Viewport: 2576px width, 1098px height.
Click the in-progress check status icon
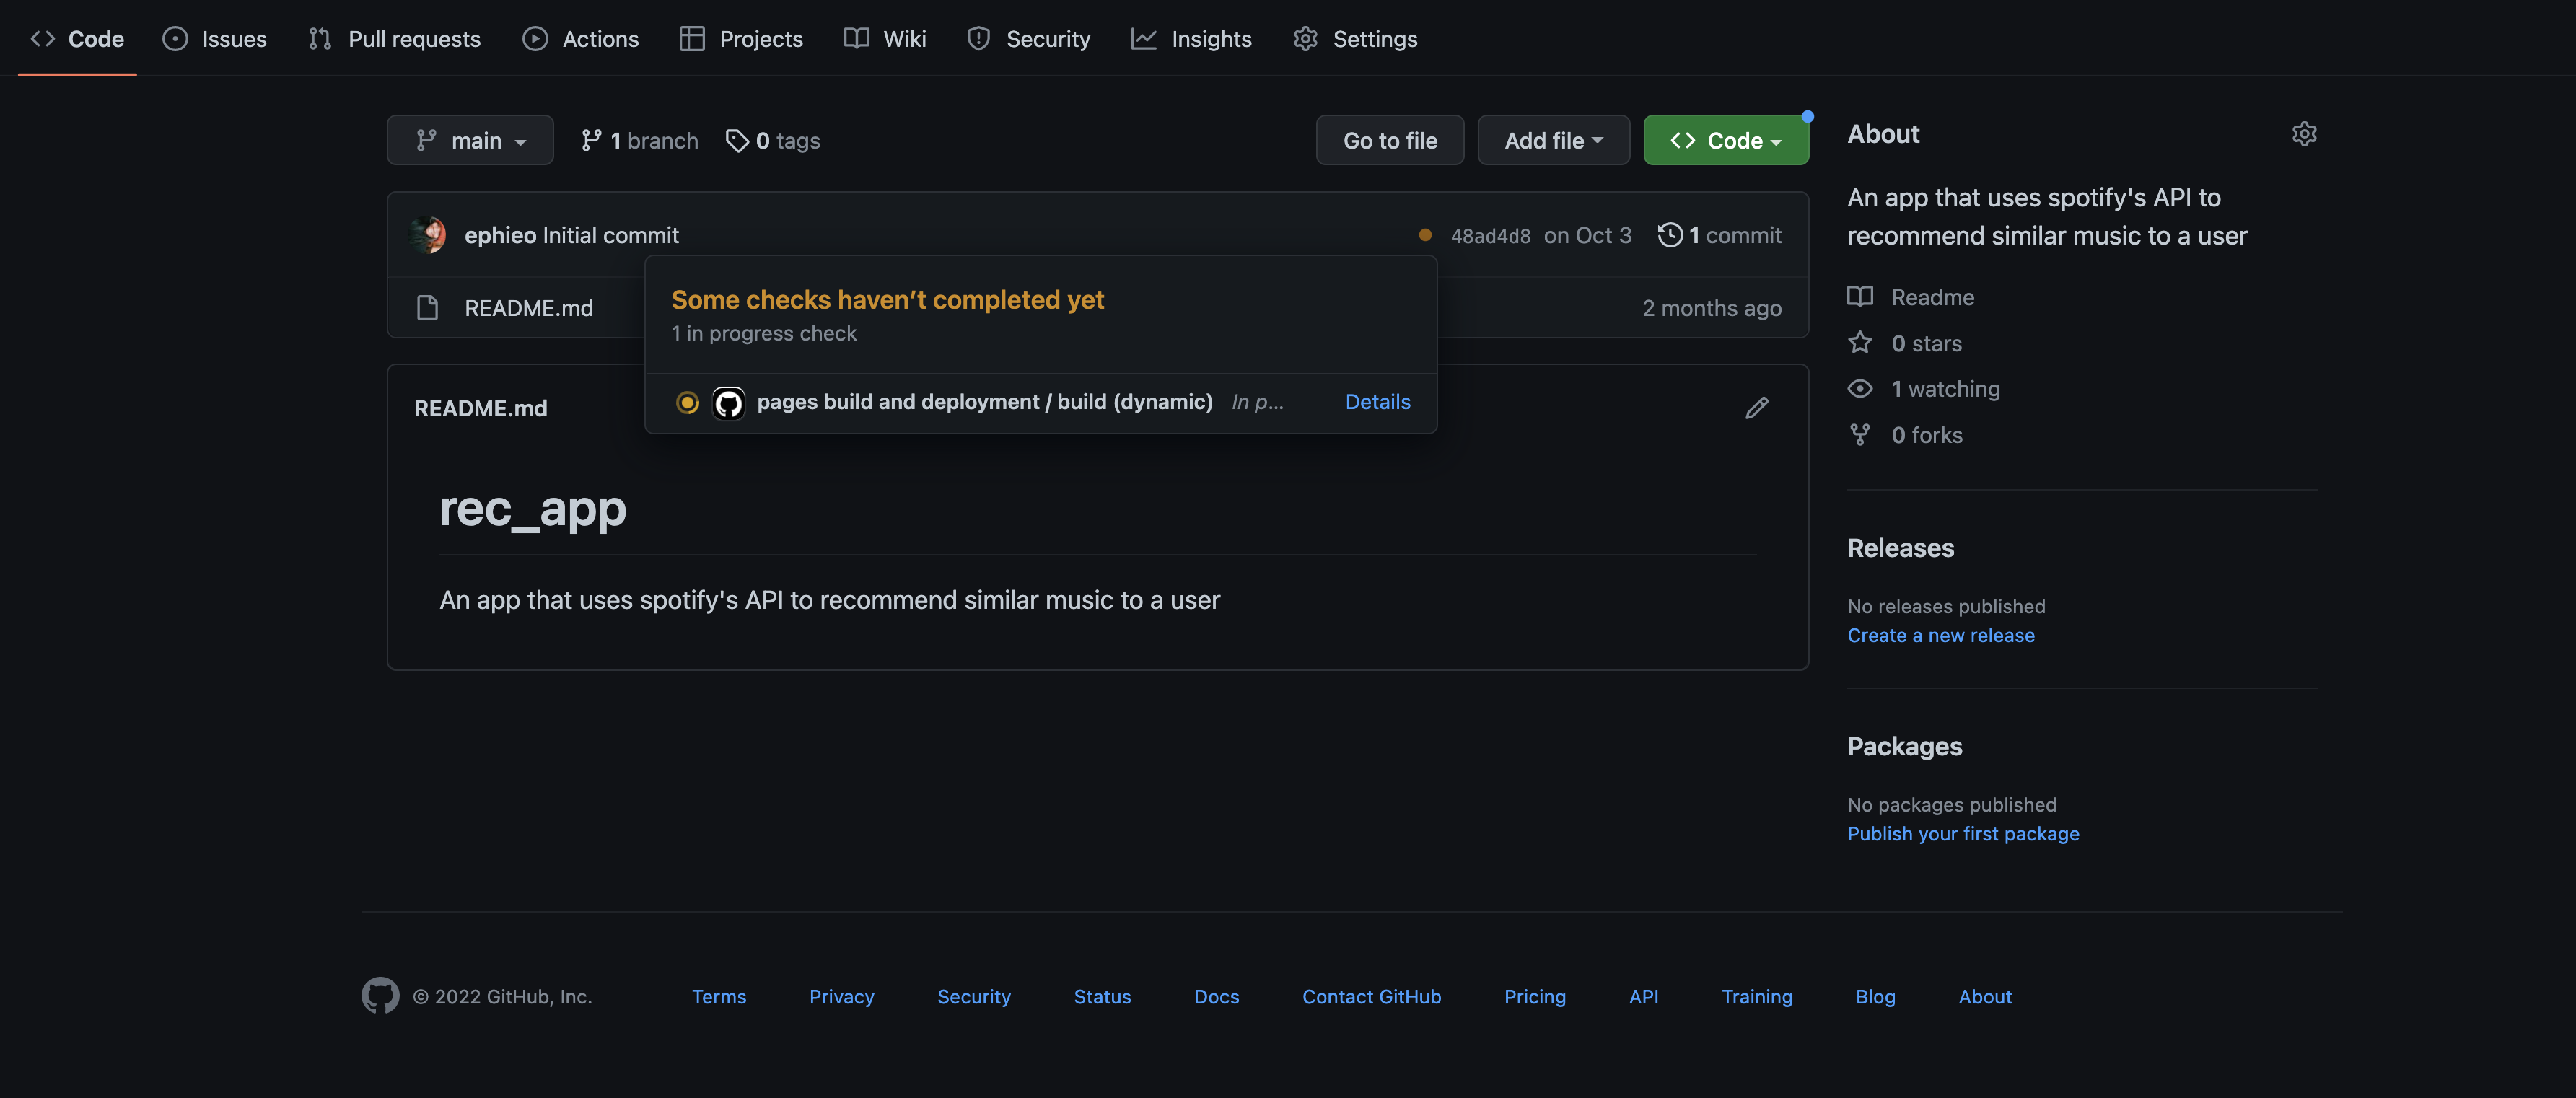(x=687, y=402)
